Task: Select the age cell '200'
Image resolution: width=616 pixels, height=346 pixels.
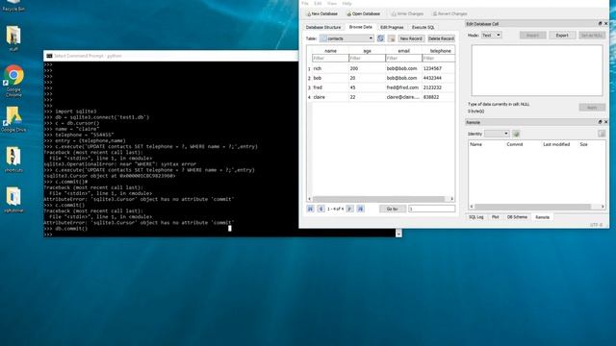Action: 367,68
